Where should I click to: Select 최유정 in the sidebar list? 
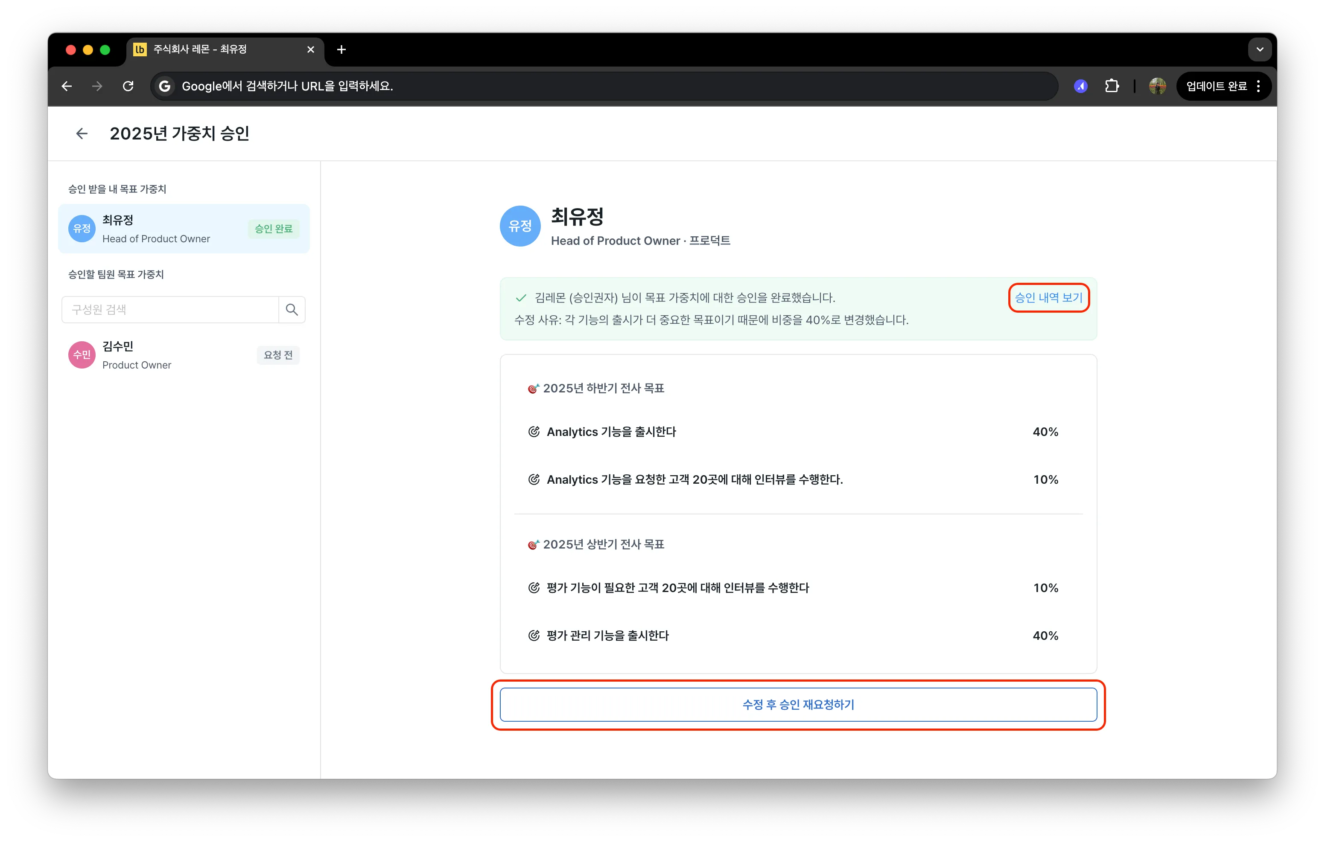point(184,229)
